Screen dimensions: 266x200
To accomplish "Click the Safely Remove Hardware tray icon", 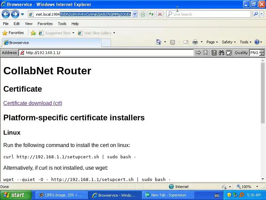I will pyautogui.click(x=235, y=195).
